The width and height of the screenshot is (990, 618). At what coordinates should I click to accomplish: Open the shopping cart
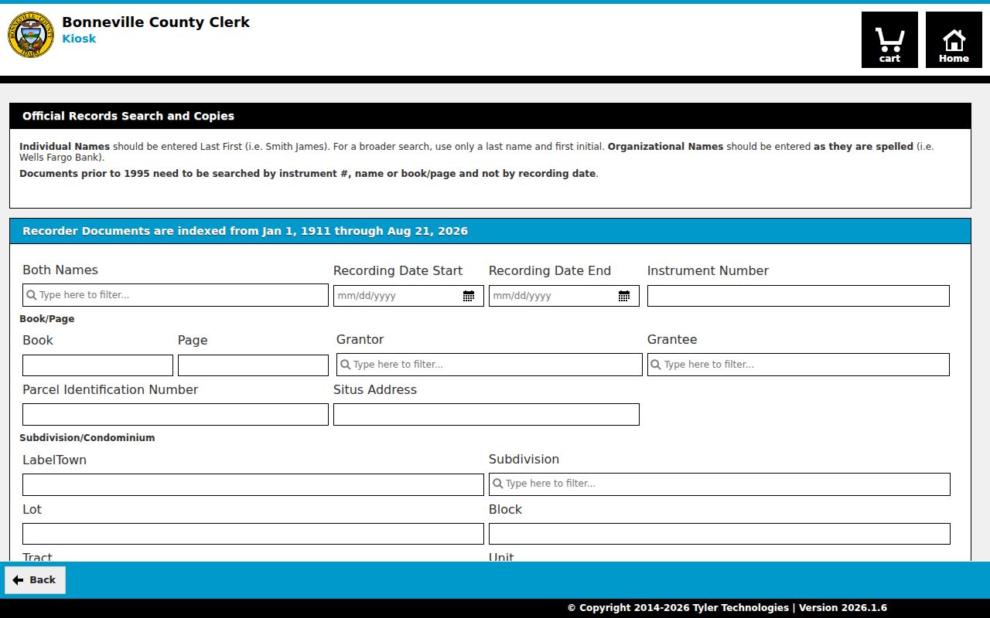pos(889,39)
